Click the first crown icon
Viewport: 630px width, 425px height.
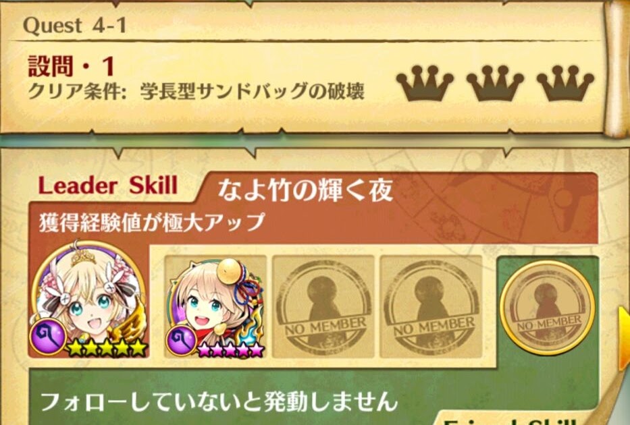pos(425,83)
